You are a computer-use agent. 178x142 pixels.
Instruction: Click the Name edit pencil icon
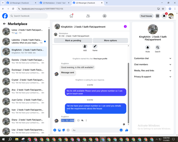(x=95, y=47)
